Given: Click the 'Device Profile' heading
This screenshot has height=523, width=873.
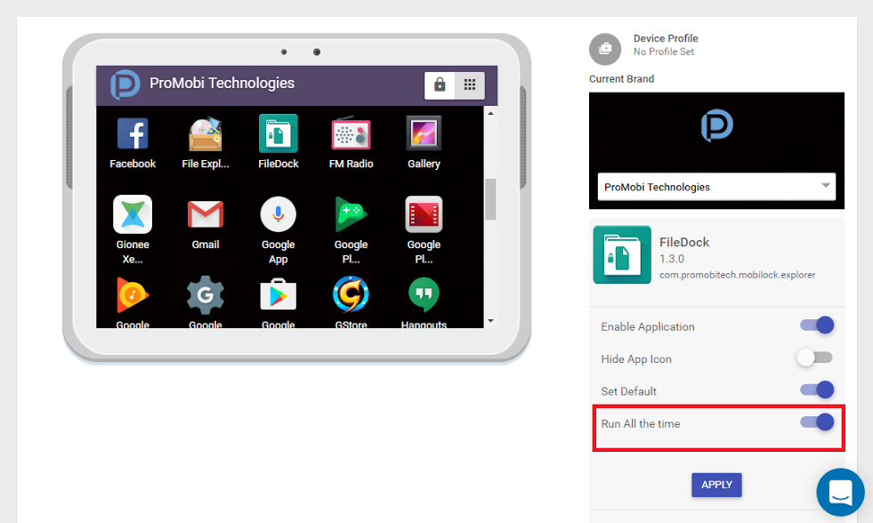Looking at the screenshot, I should pyautogui.click(x=666, y=38).
